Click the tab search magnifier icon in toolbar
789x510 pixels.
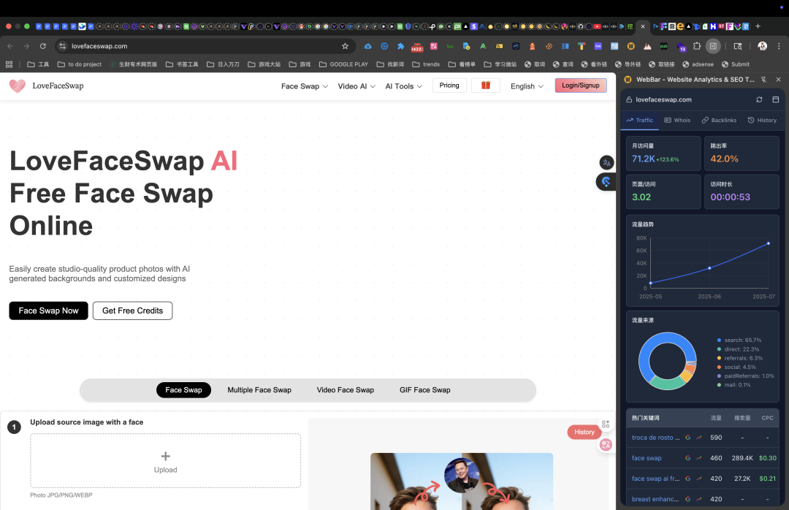click(738, 46)
